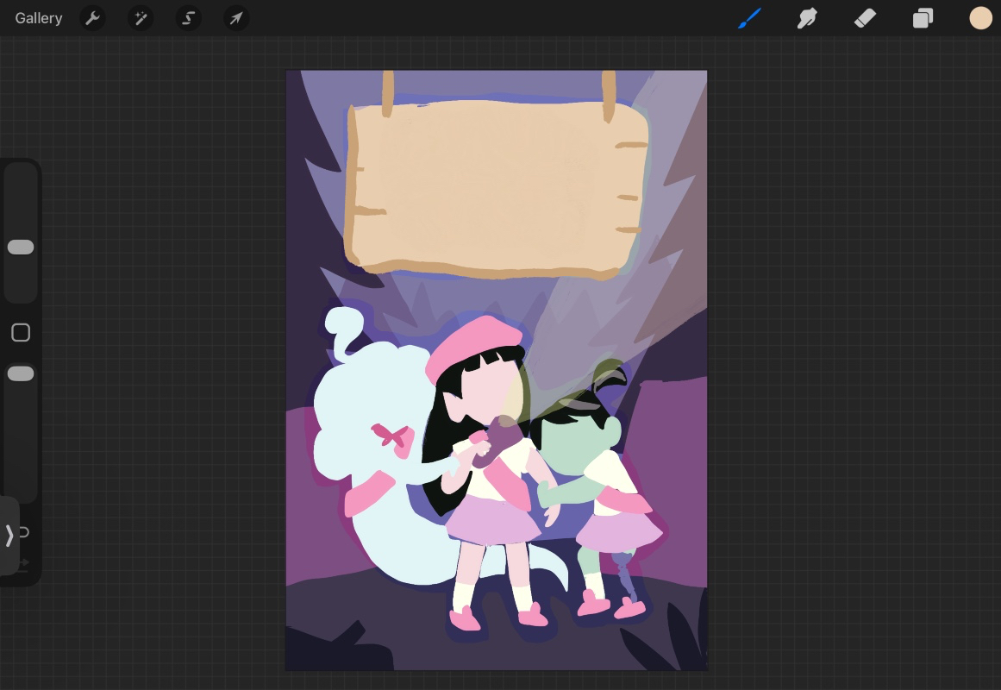Open the active color swatch

click(x=980, y=18)
